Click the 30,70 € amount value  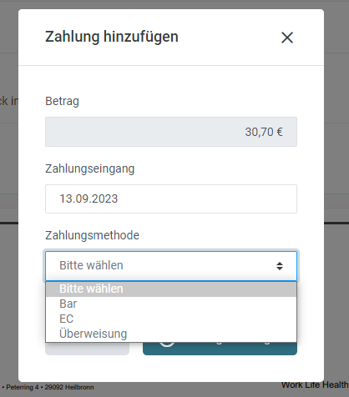[264, 132]
